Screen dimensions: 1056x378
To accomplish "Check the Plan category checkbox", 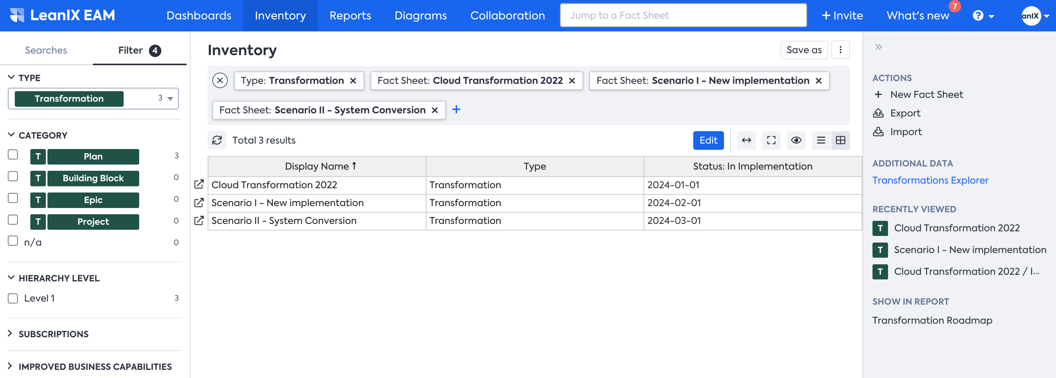I will pyautogui.click(x=13, y=154).
